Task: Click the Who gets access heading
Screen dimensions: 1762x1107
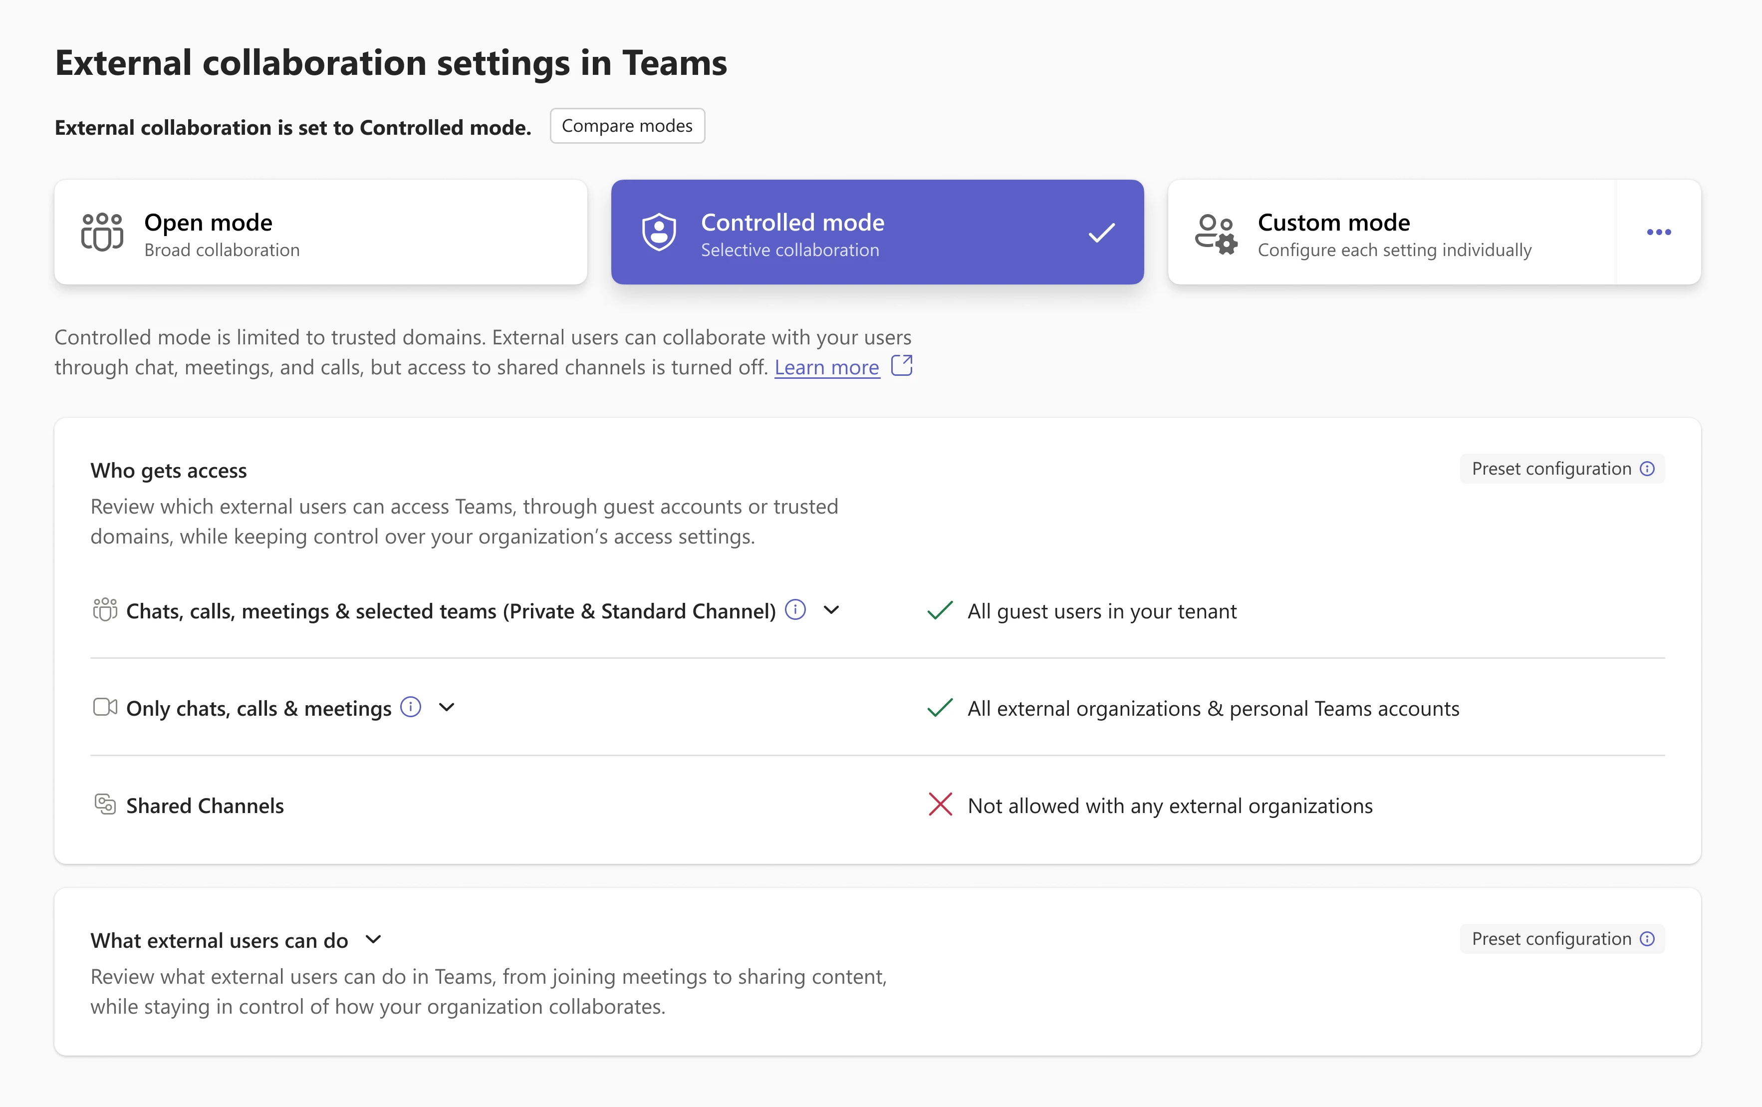Action: coord(168,471)
